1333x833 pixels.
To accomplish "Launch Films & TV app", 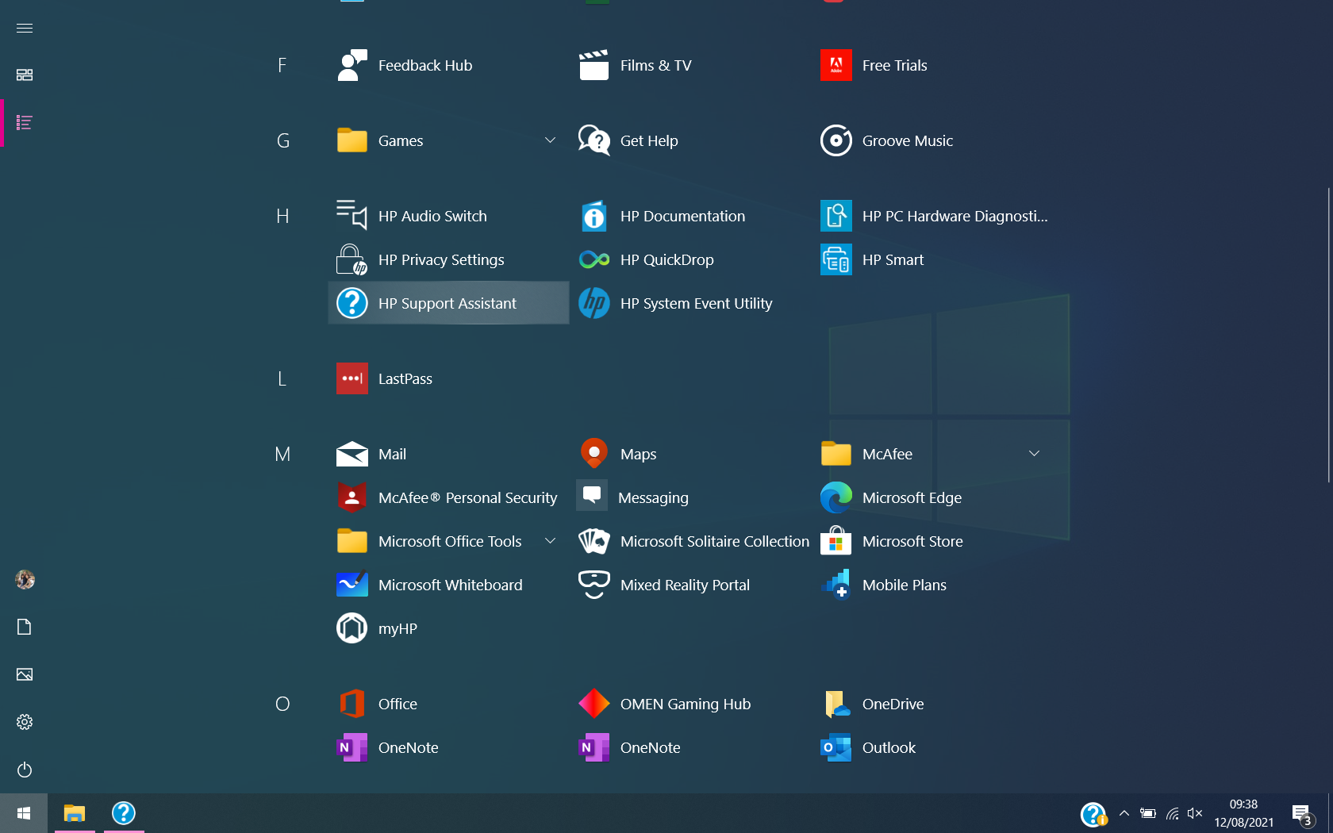I will pos(690,65).
